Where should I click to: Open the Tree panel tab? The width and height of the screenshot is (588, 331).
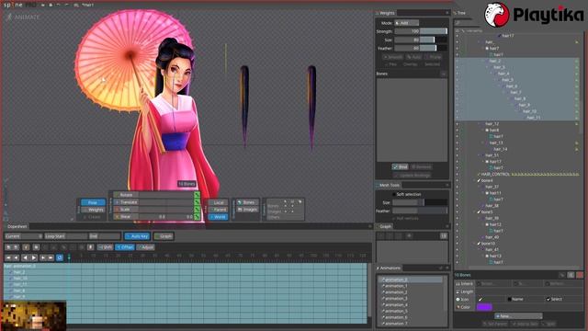[x=459, y=13]
